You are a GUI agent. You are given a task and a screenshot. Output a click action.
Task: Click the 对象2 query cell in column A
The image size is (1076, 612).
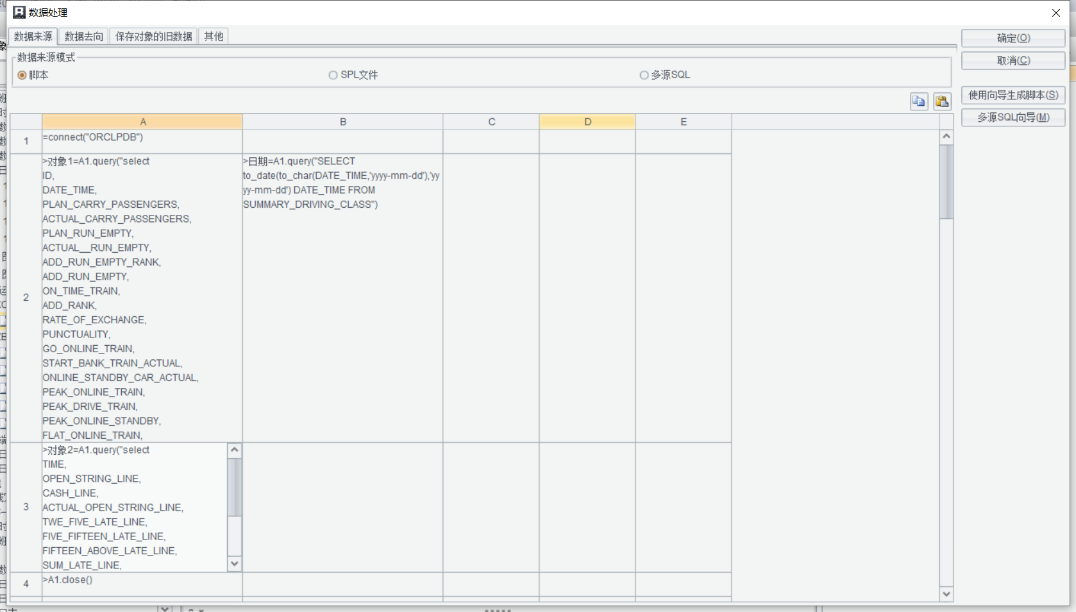point(135,507)
